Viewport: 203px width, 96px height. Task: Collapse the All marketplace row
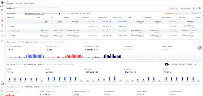[x=8, y=22]
